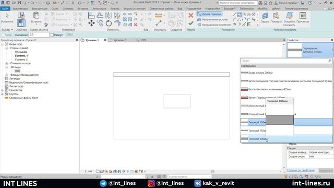Image resolution: width=334 pixels, height=188 pixels.
Task: Open the Файл tab
Action: (x=5, y=9)
